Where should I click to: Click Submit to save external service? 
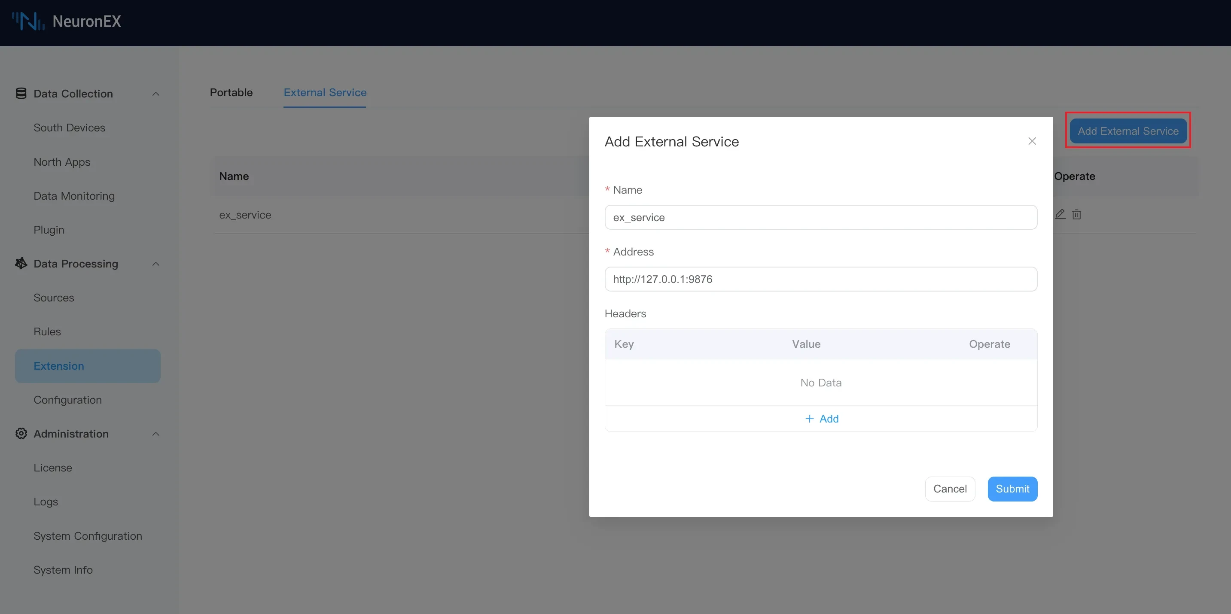click(1013, 489)
